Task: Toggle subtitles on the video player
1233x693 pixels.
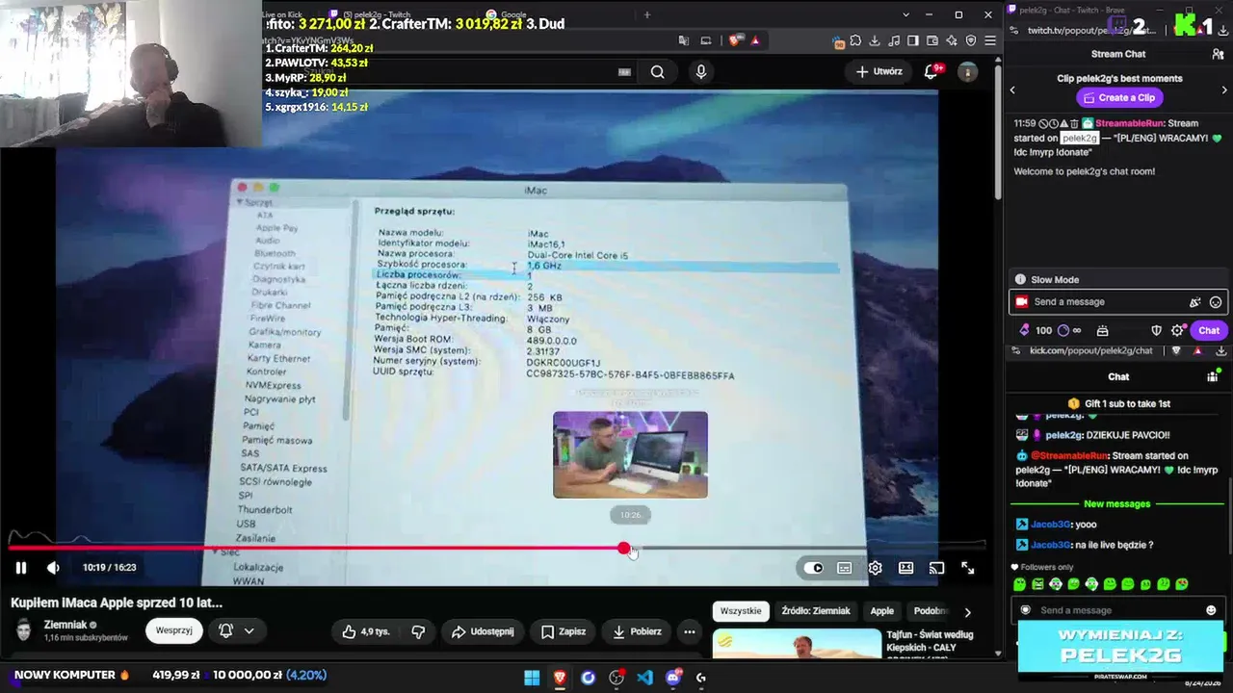Action: point(845,568)
